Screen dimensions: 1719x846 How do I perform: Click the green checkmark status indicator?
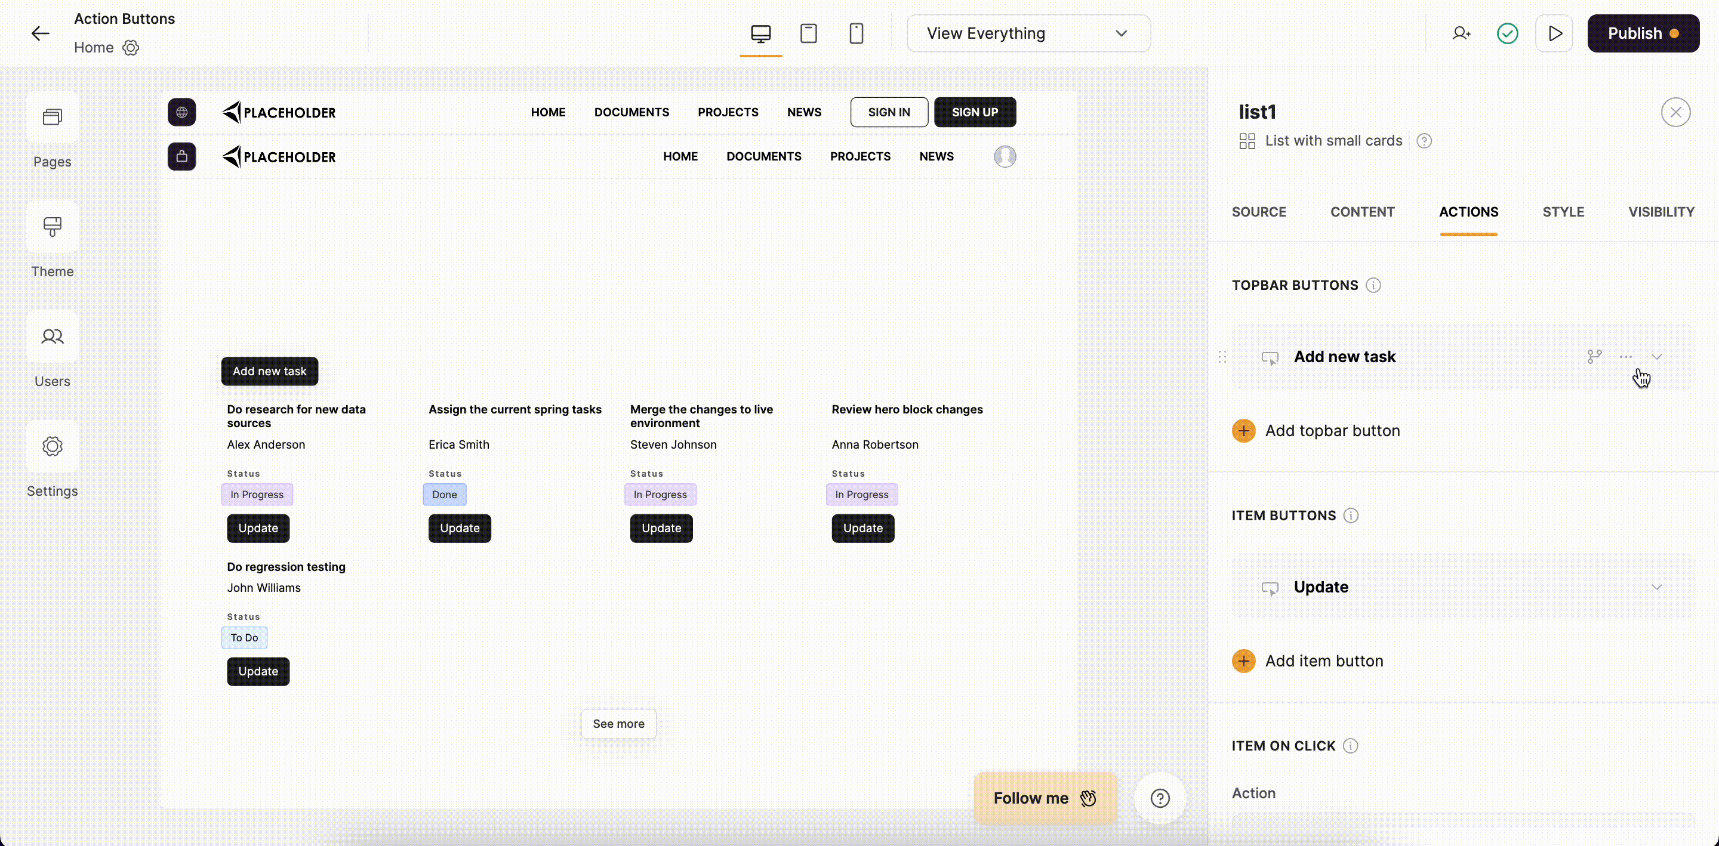click(x=1508, y=33)
